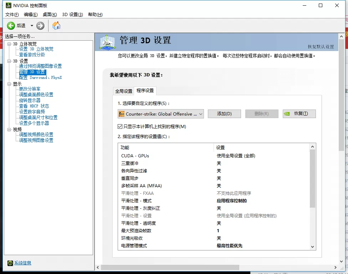
Task: Switch to the 全局设置 tab
Action: [x=123, y=91]
